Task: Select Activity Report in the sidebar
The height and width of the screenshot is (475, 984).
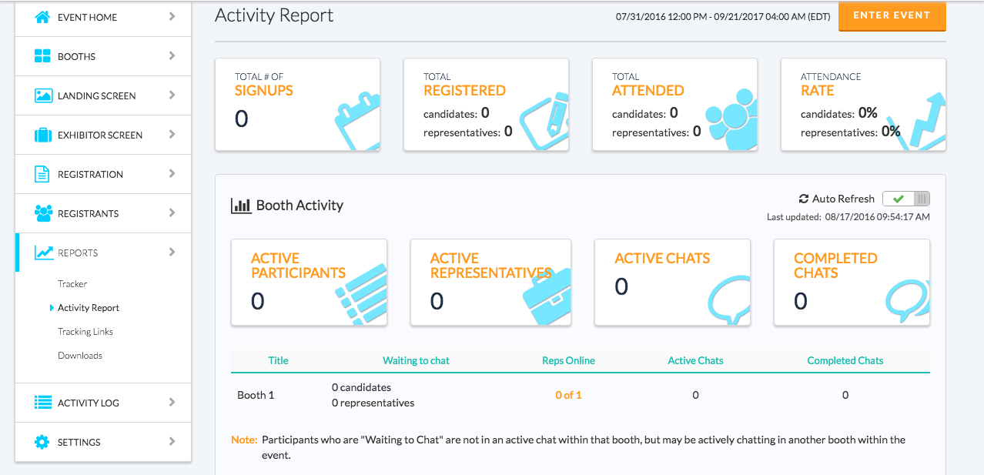Action: pyautogui.click(x=89, y=308)
